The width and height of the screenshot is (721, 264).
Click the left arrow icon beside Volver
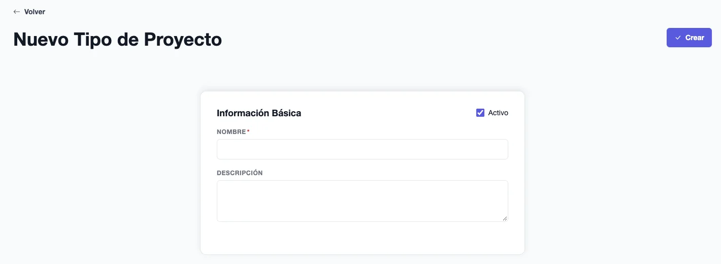[x=17, y=12]
